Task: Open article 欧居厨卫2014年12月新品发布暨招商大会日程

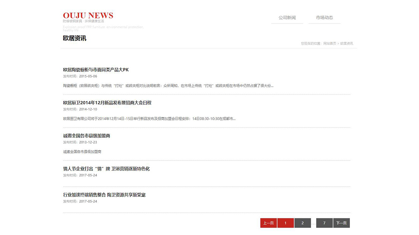Action: (x=107, y=103)
